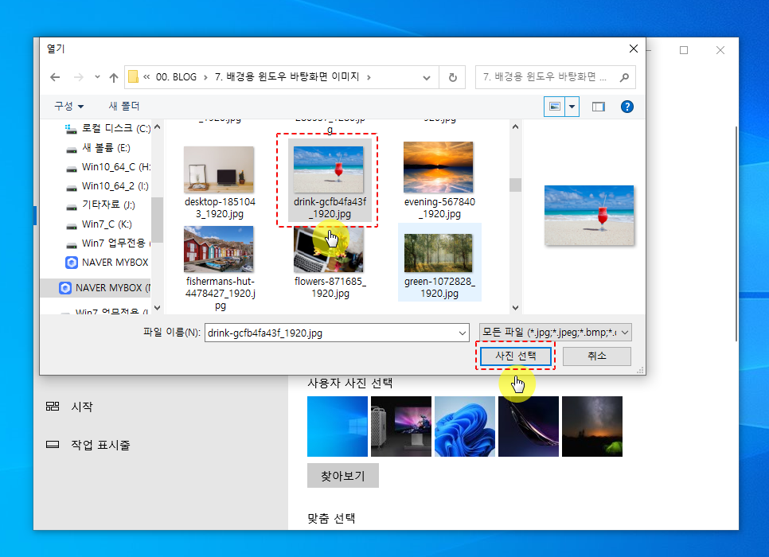The height and width of the screenshot is (557, 769).
Task: Choose the Windows 11 bloom wallpaper thumbnail
Action: click(x=465, y=427)
